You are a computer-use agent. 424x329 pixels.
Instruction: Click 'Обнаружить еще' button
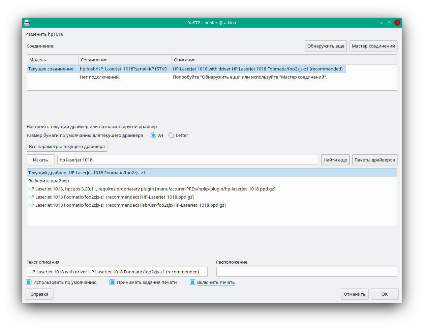point(326,46)
